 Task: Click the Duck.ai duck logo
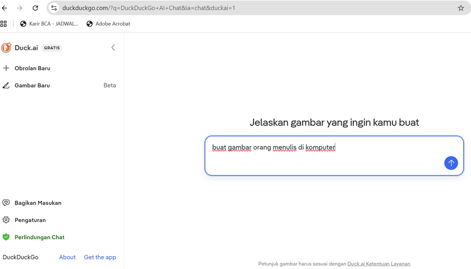(x=6, y=47)
